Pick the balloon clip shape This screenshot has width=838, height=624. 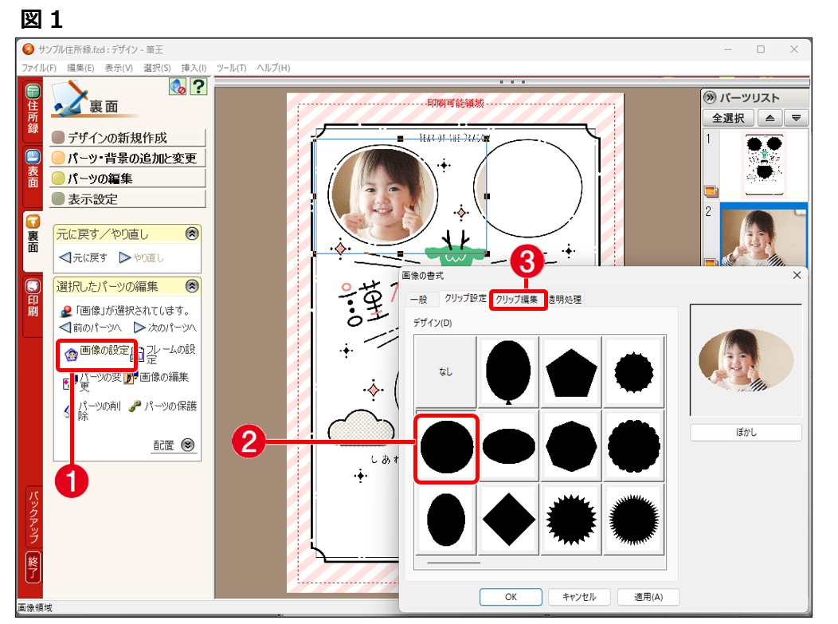pyautogui.click(x=508, y=372)
